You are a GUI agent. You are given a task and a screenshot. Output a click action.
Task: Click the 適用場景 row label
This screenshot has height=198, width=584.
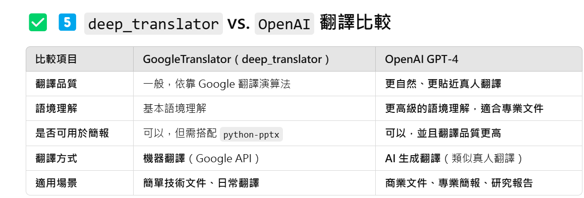pos(56,183)
